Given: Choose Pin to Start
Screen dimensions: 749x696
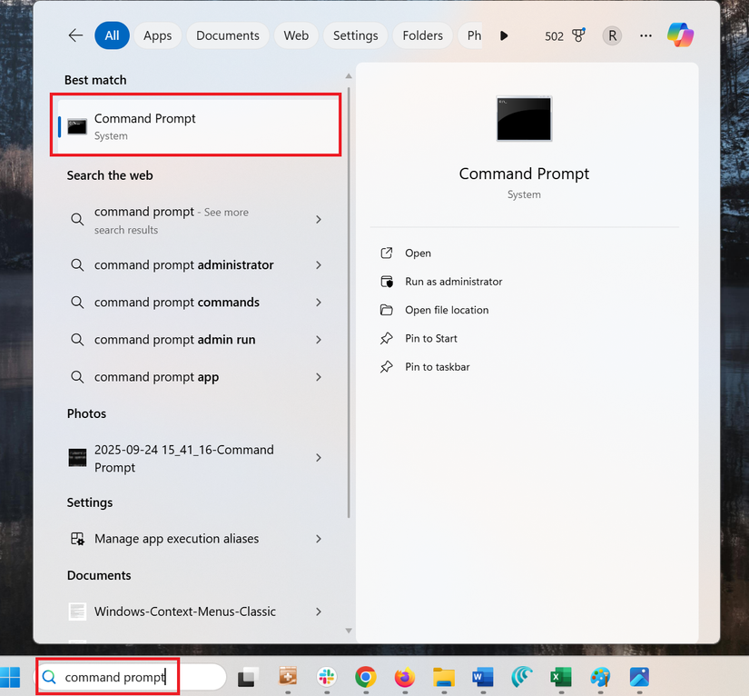Looking at the screenshot, I should click(x=431, y=338).
